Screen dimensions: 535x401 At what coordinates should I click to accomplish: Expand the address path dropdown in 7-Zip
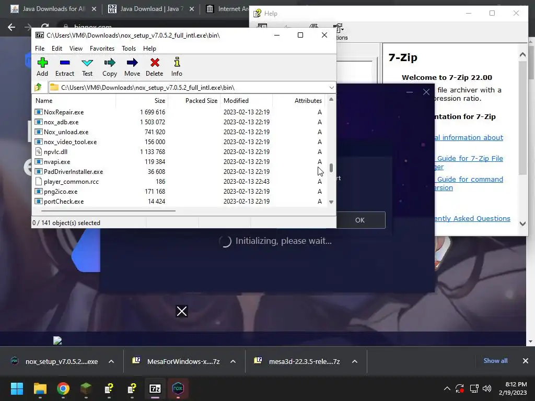[331, 88]
